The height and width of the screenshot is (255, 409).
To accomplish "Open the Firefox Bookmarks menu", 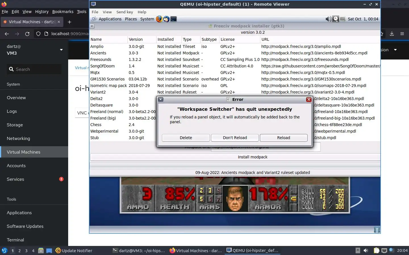I will (x=63, y=12).
